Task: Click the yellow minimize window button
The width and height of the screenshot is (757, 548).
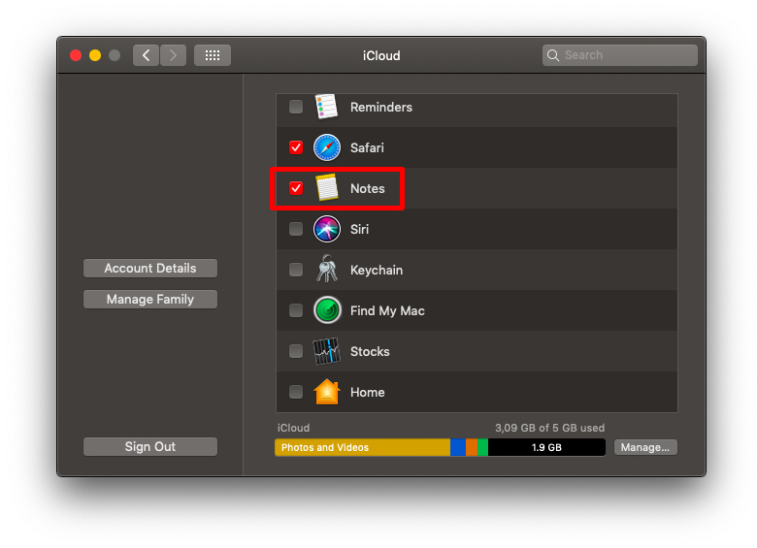Action: click(x=95, y=55)
